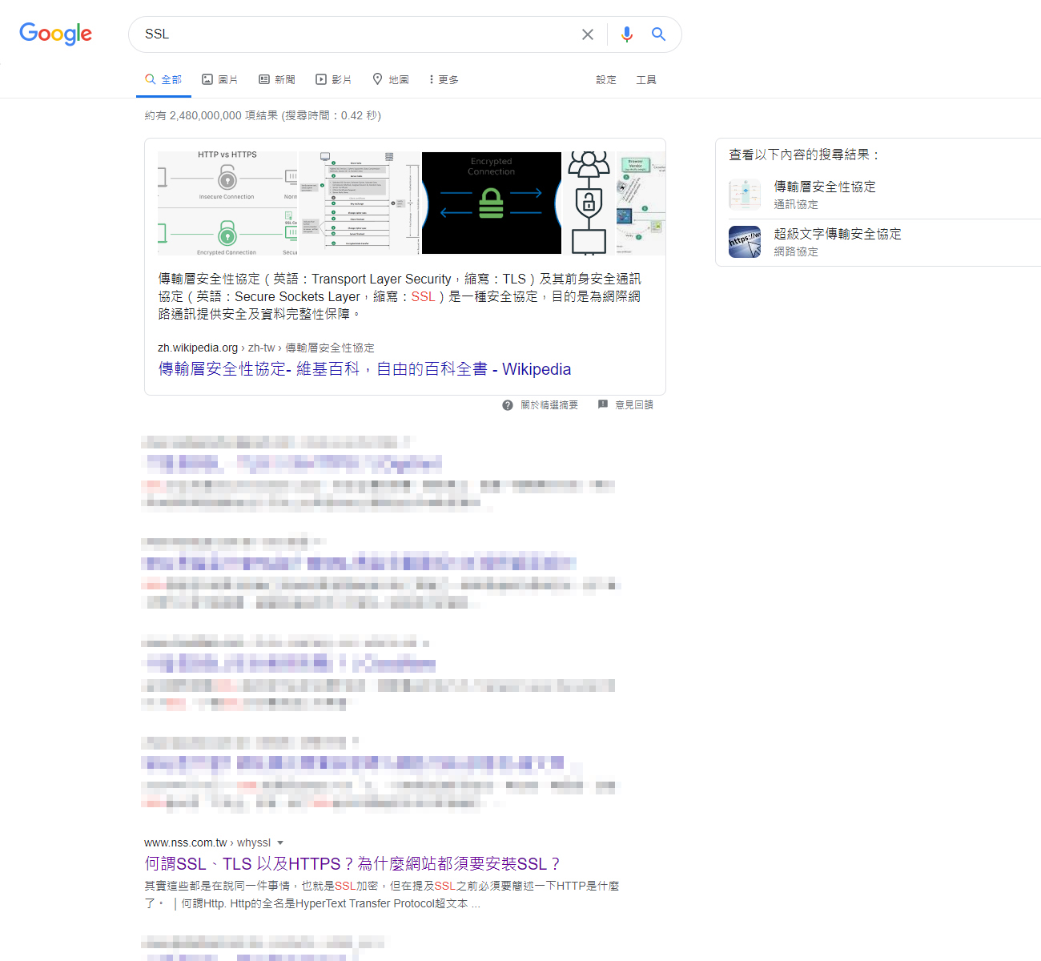
Task: Open the 更多 menu
Action: [x=444, y=79]
